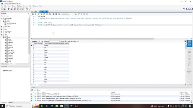Open the File menu
193x108 pixels.
(2, 6)
